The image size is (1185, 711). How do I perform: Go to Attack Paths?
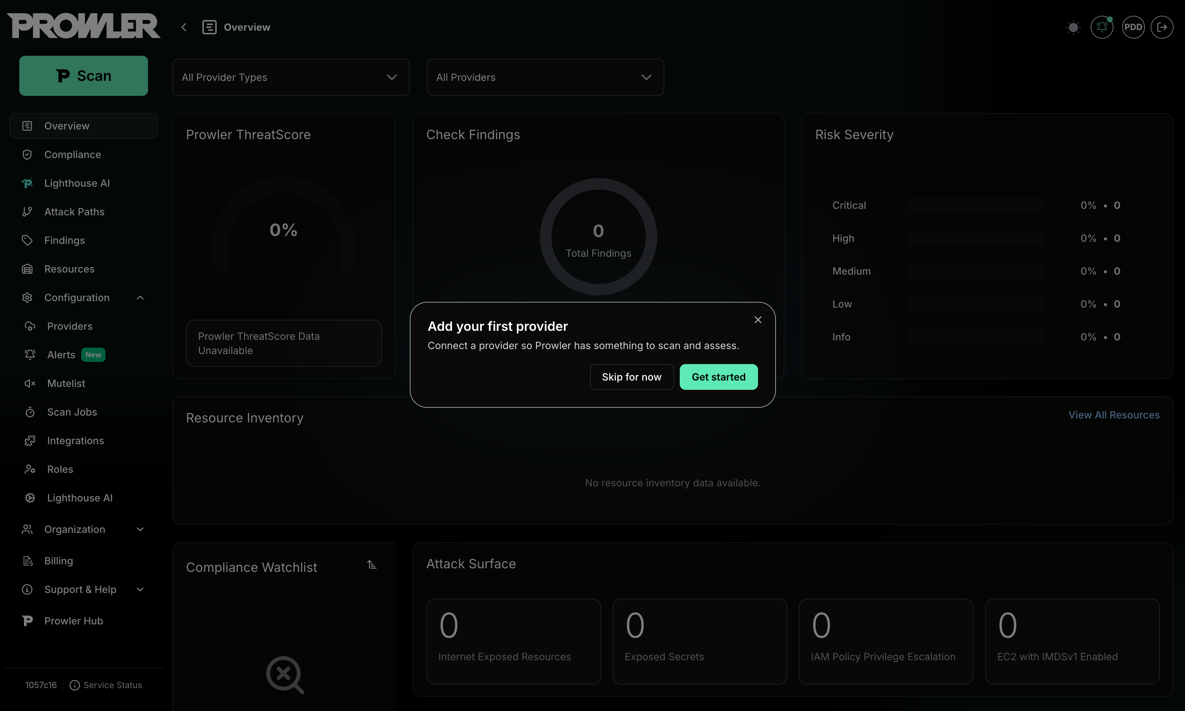tap(83, 212)
